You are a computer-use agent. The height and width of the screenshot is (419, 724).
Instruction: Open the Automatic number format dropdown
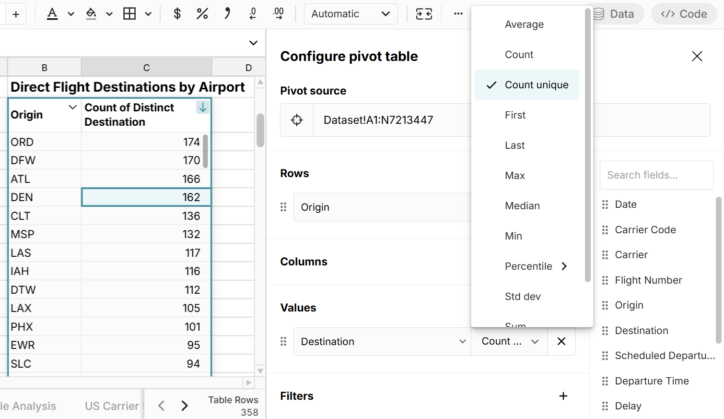pos(350,14)
